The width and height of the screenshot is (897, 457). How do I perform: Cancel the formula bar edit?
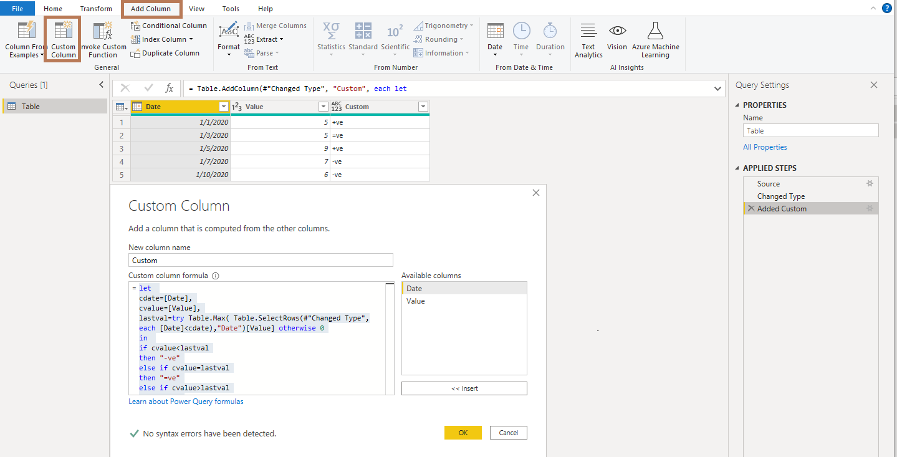[x=125, y=89]
